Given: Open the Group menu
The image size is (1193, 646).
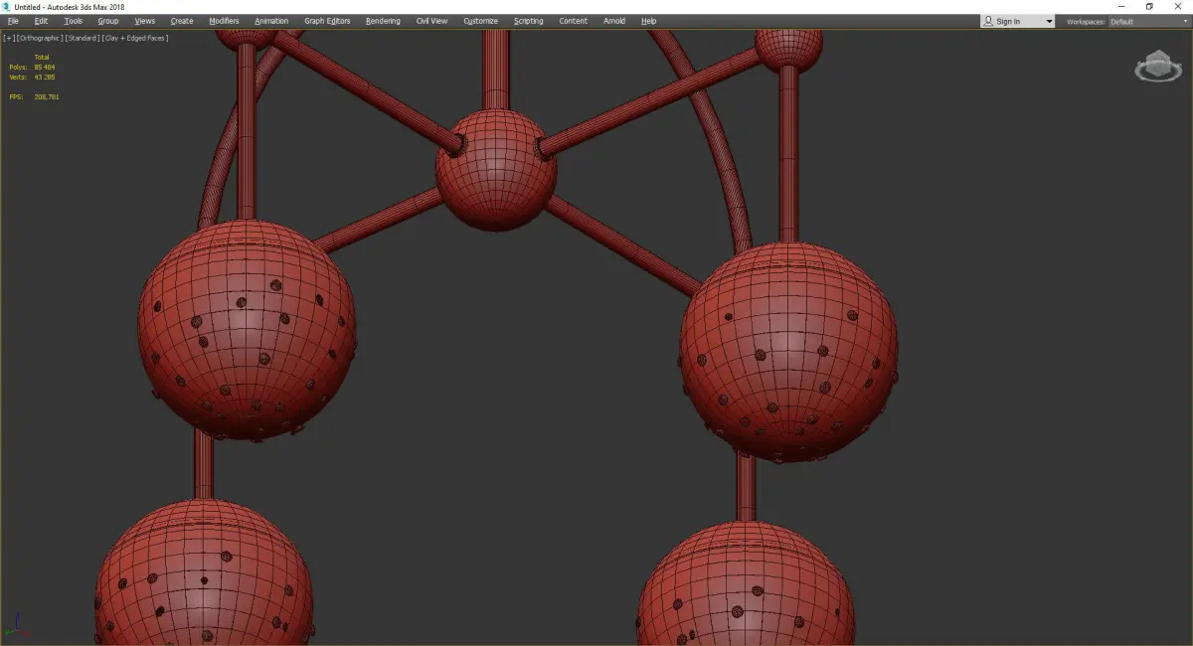Looking at the screenshot, I should tap(107, 21).
